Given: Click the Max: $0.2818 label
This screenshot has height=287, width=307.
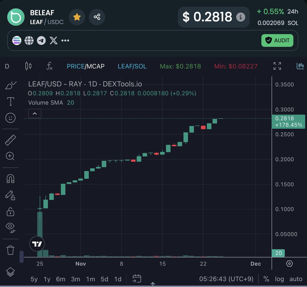Looking at the screenshot, I should 180,66.
